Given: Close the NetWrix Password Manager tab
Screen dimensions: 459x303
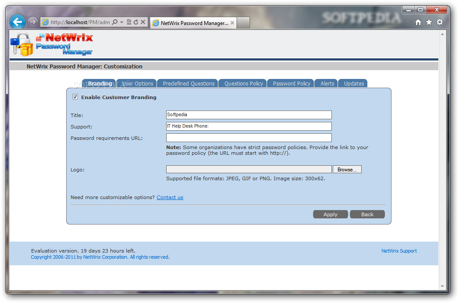Looking at the screenshot, I should pos(232,23).
